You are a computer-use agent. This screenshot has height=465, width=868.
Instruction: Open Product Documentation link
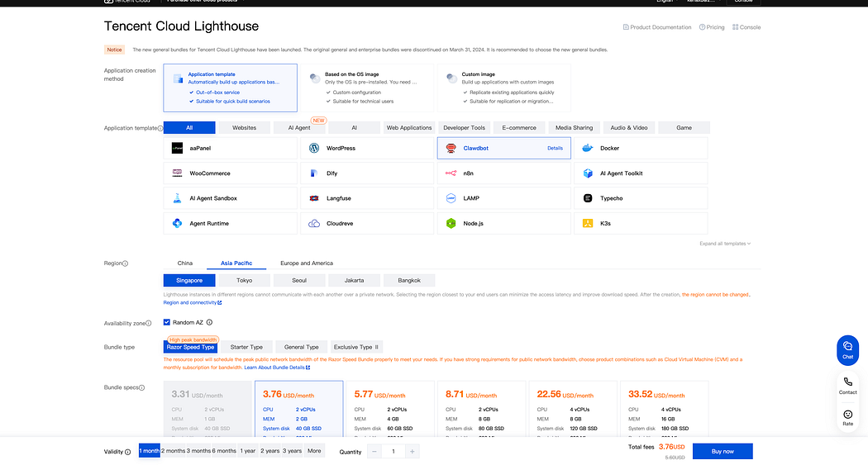tap(657, 27)
